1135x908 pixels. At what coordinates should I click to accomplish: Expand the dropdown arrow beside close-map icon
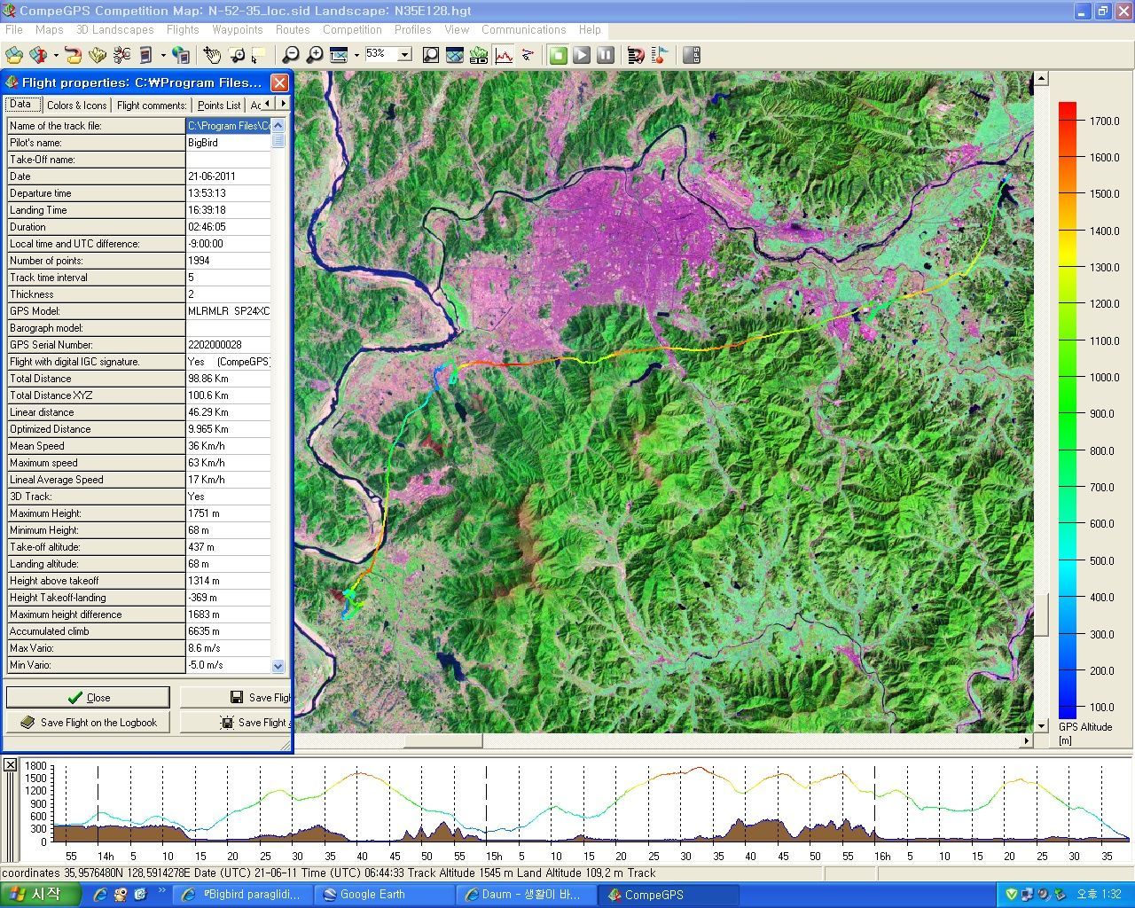click(55, 55)
